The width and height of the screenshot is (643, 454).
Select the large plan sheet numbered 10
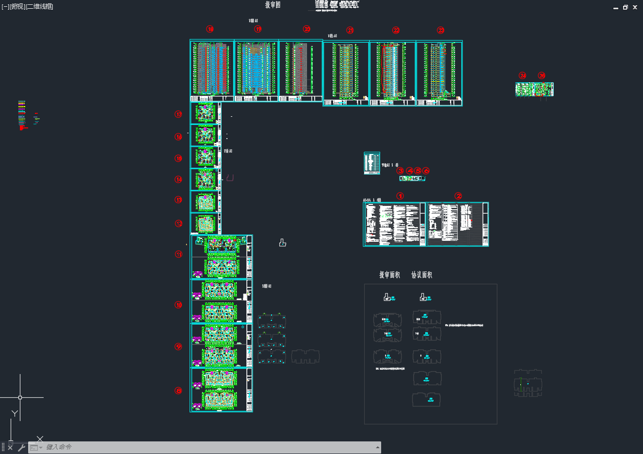tap(222, 301)
